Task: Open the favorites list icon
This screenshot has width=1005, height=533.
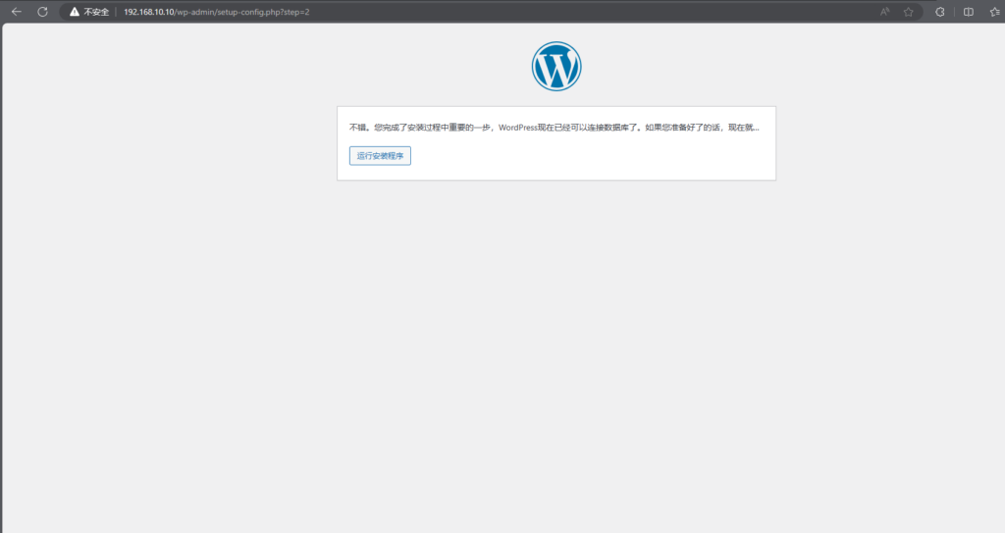Action: [x=995, y=12]
